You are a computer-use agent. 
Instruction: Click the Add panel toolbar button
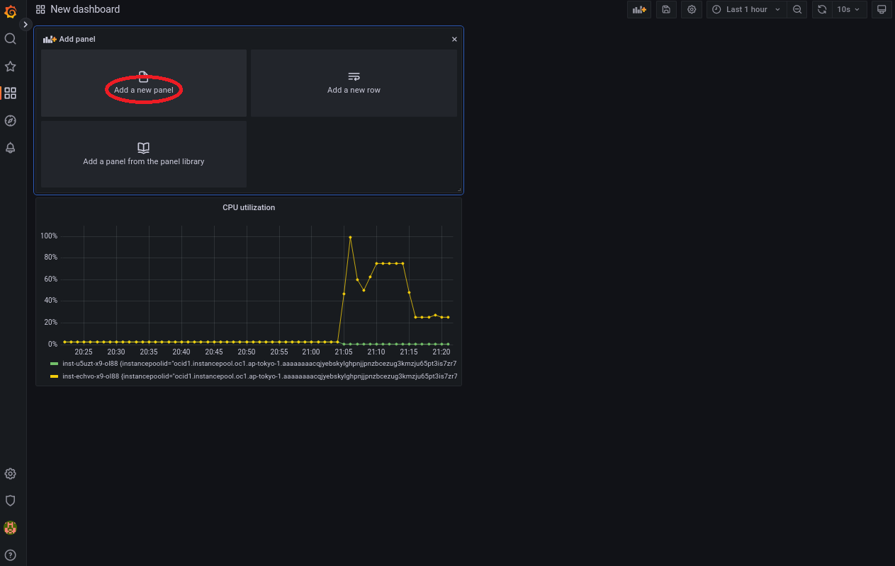coord(639,10)
